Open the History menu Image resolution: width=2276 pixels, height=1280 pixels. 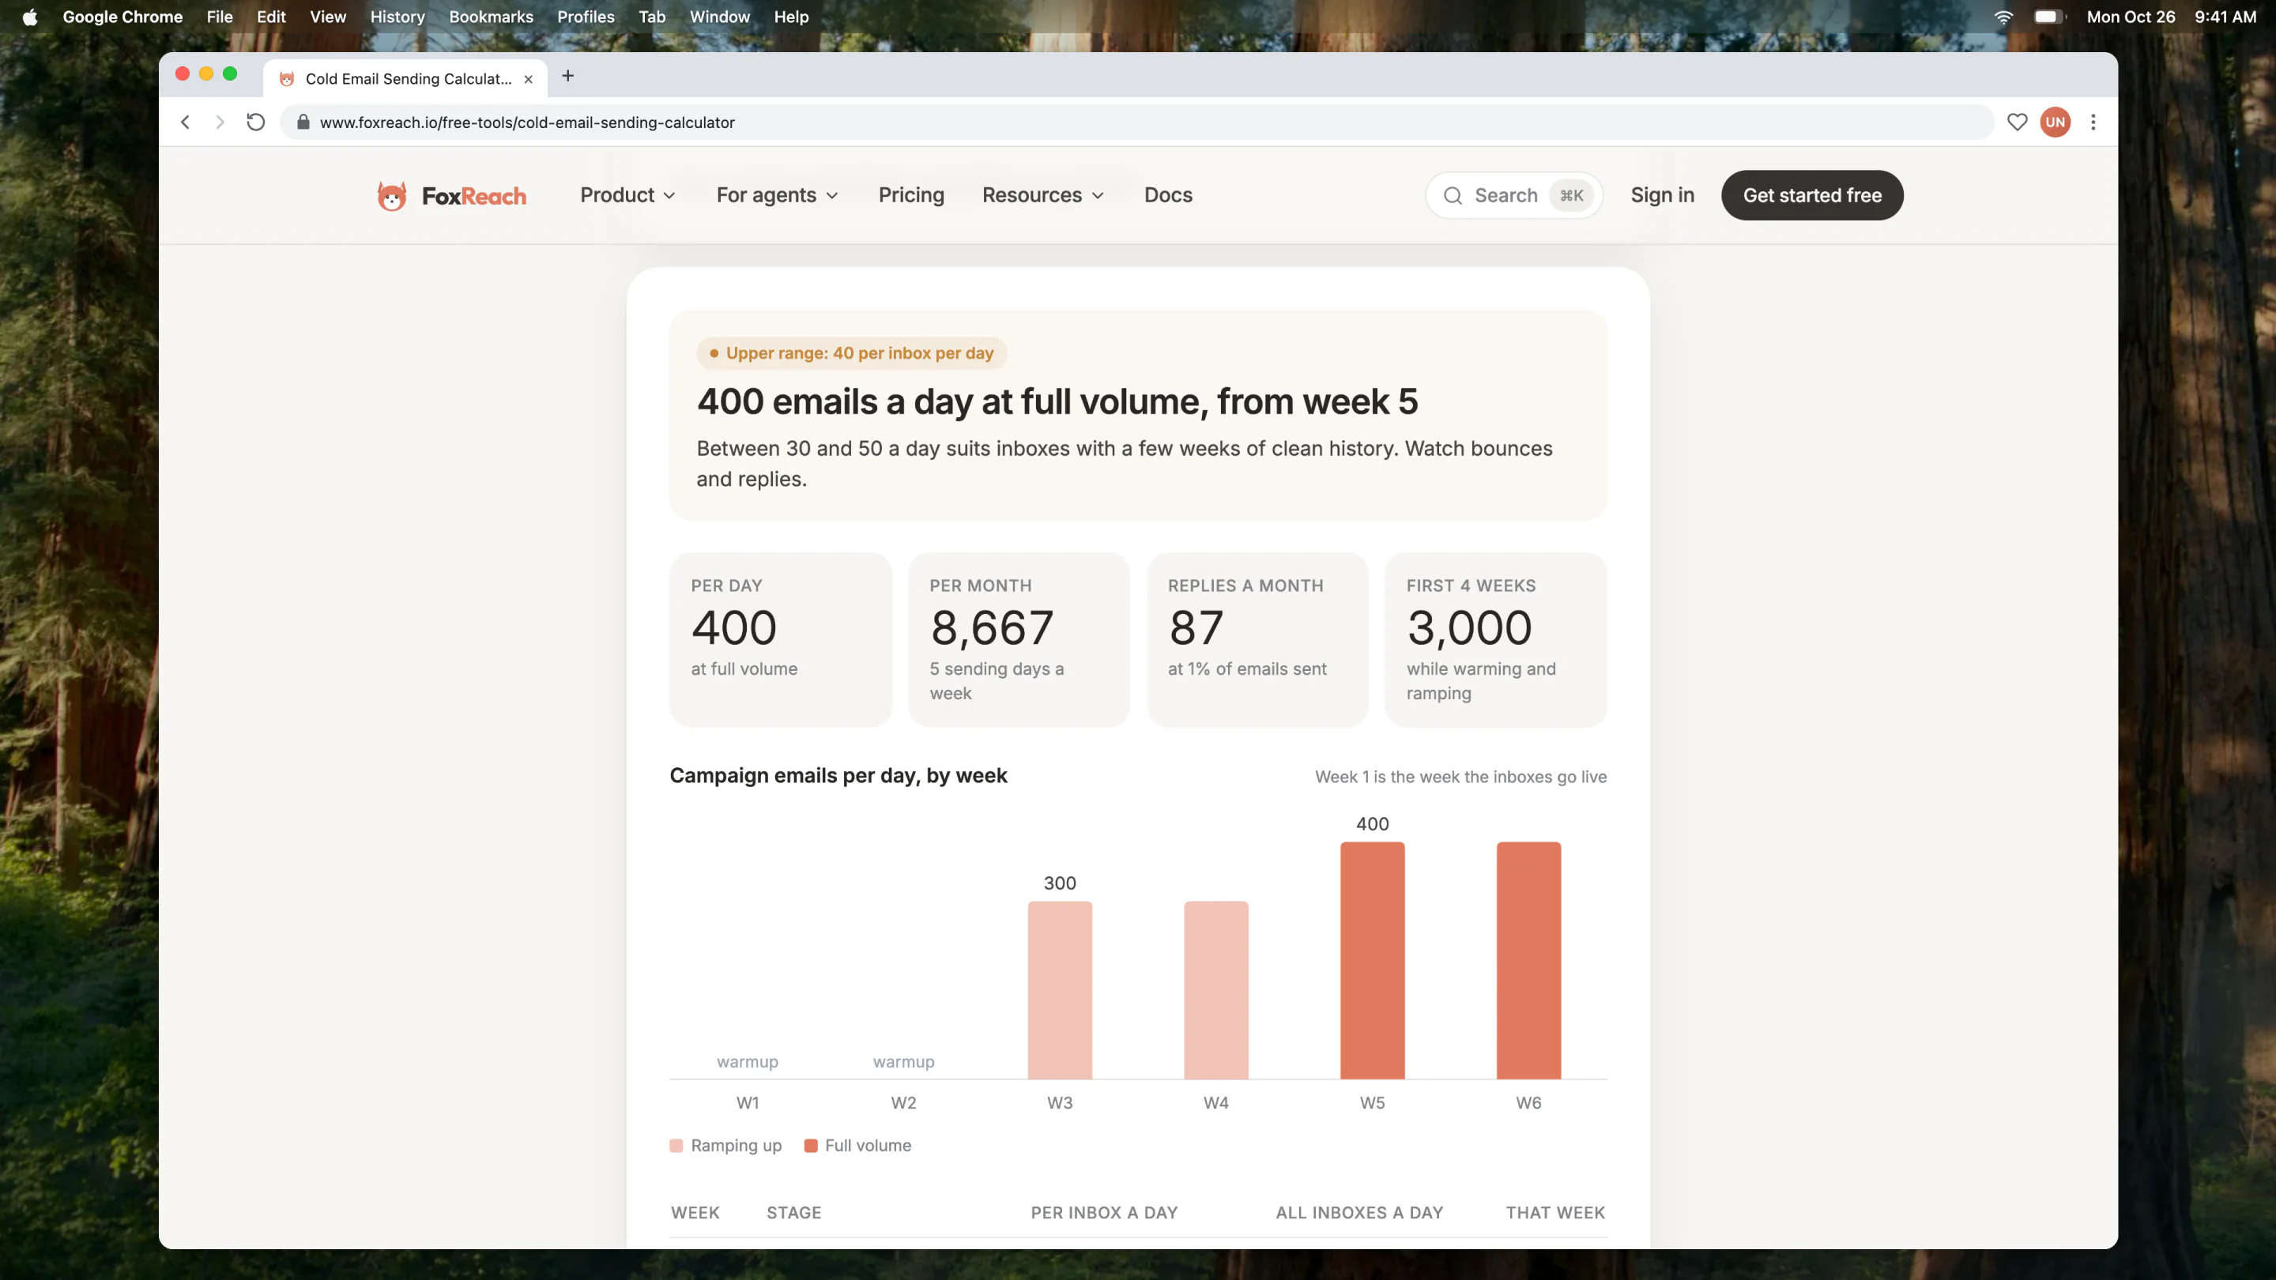click(x=397, y=17)
